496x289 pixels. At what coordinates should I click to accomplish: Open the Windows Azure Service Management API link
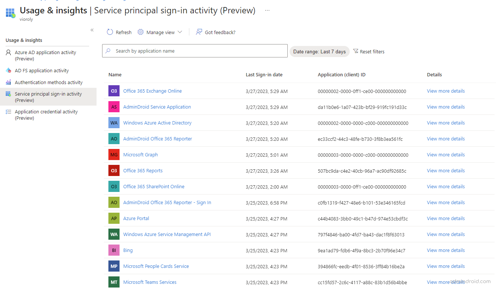pos(167,234)
